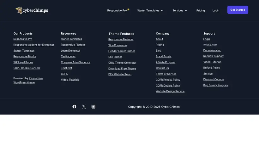The width and height of the screenshot is (259, 145).
Task: Open Login under Support
Action: tap(207, 39)
